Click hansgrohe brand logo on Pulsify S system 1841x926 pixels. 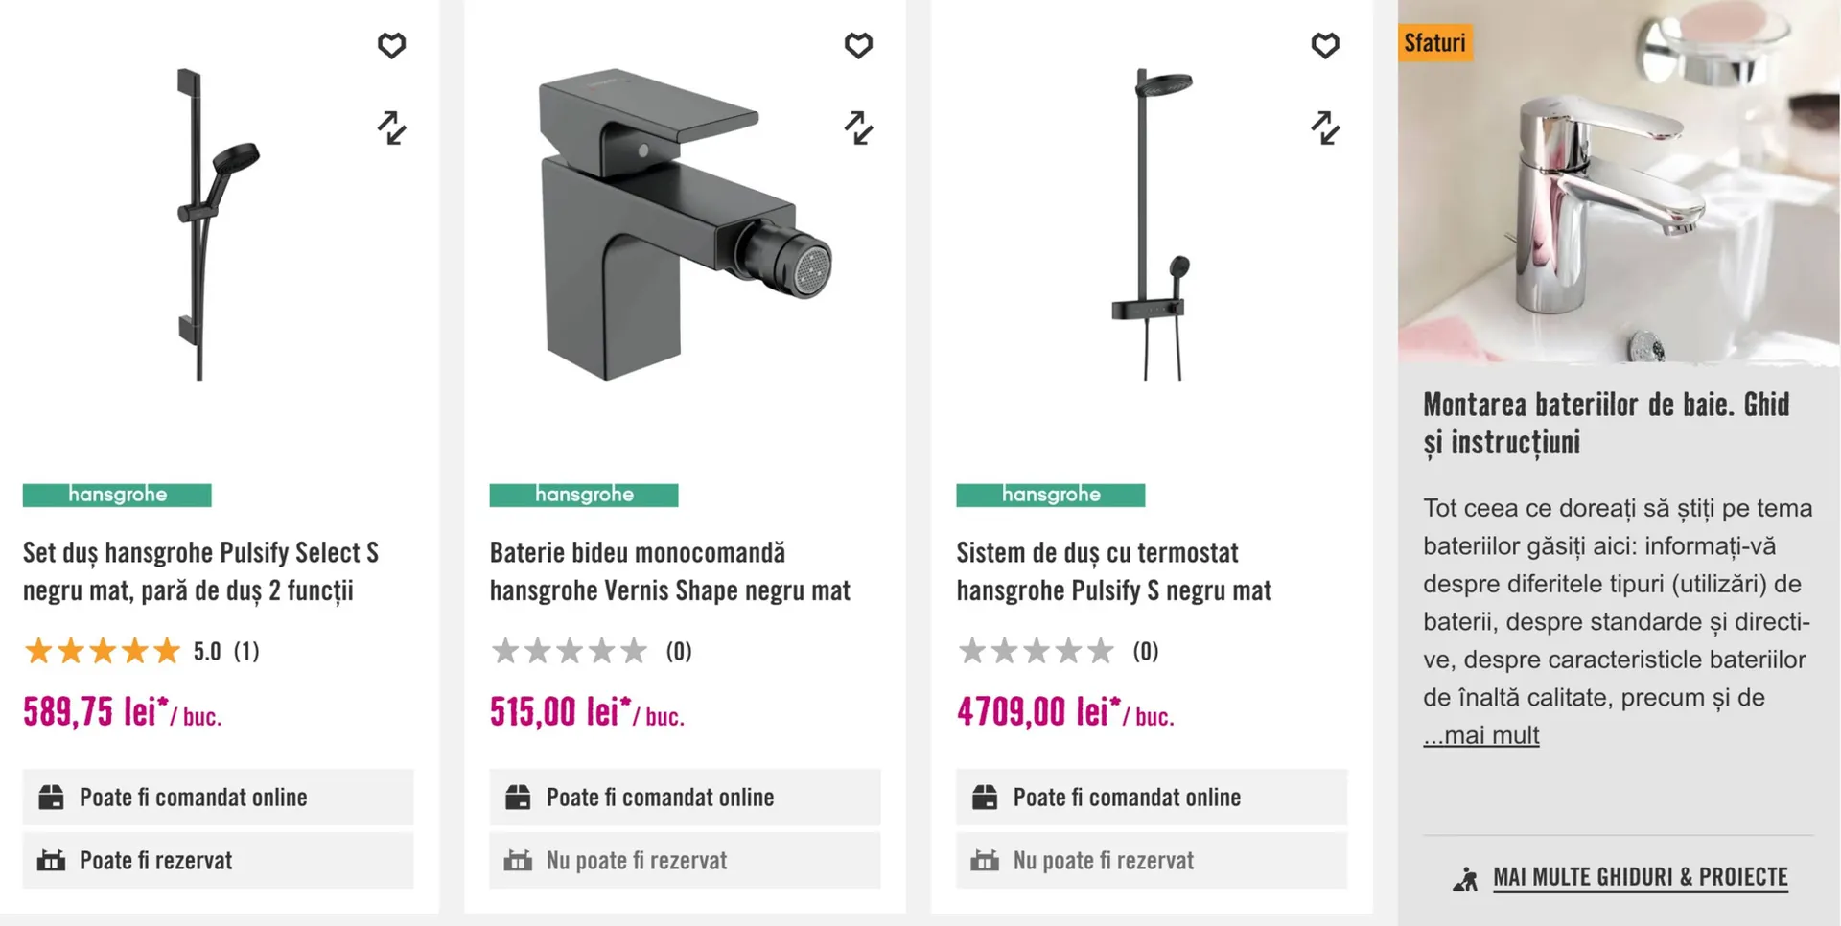1050,495
